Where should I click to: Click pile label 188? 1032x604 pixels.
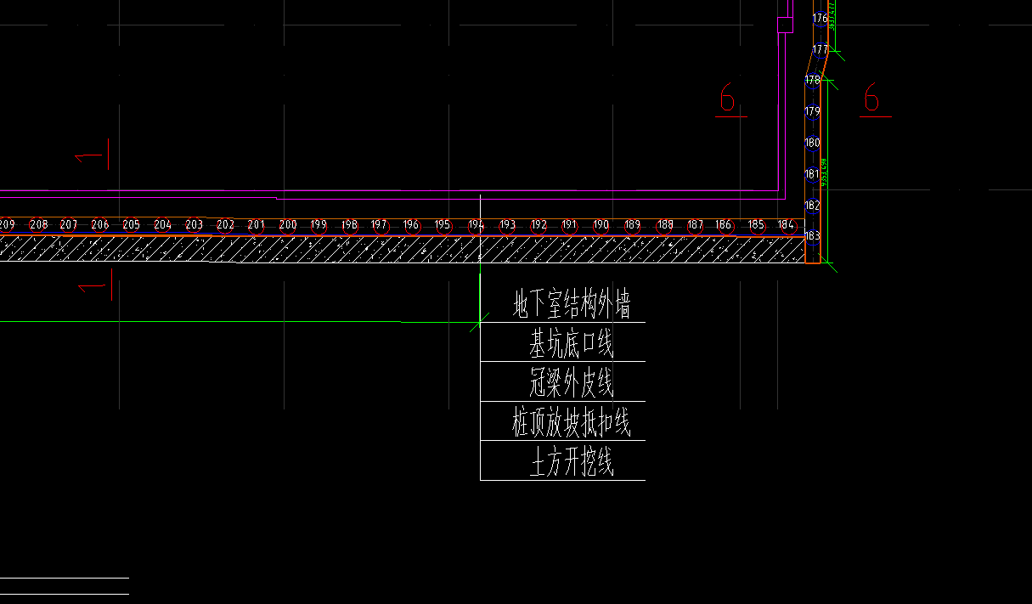click(x=665, y=225)
